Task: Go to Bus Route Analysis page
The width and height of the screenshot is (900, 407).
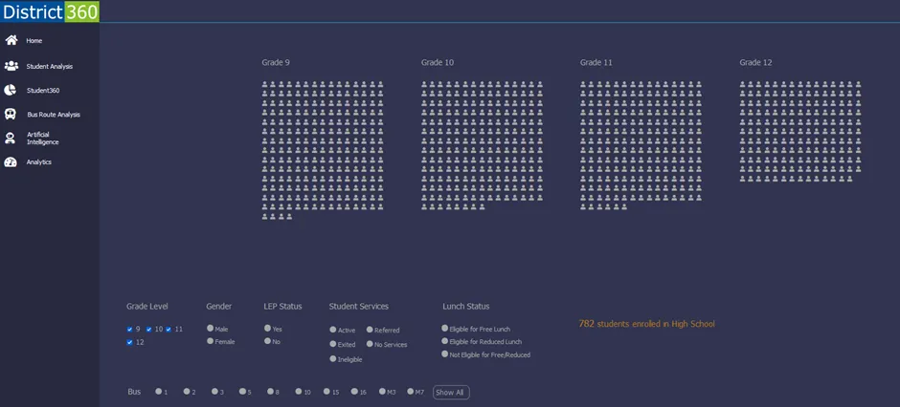Action: [x=54, y=115]
